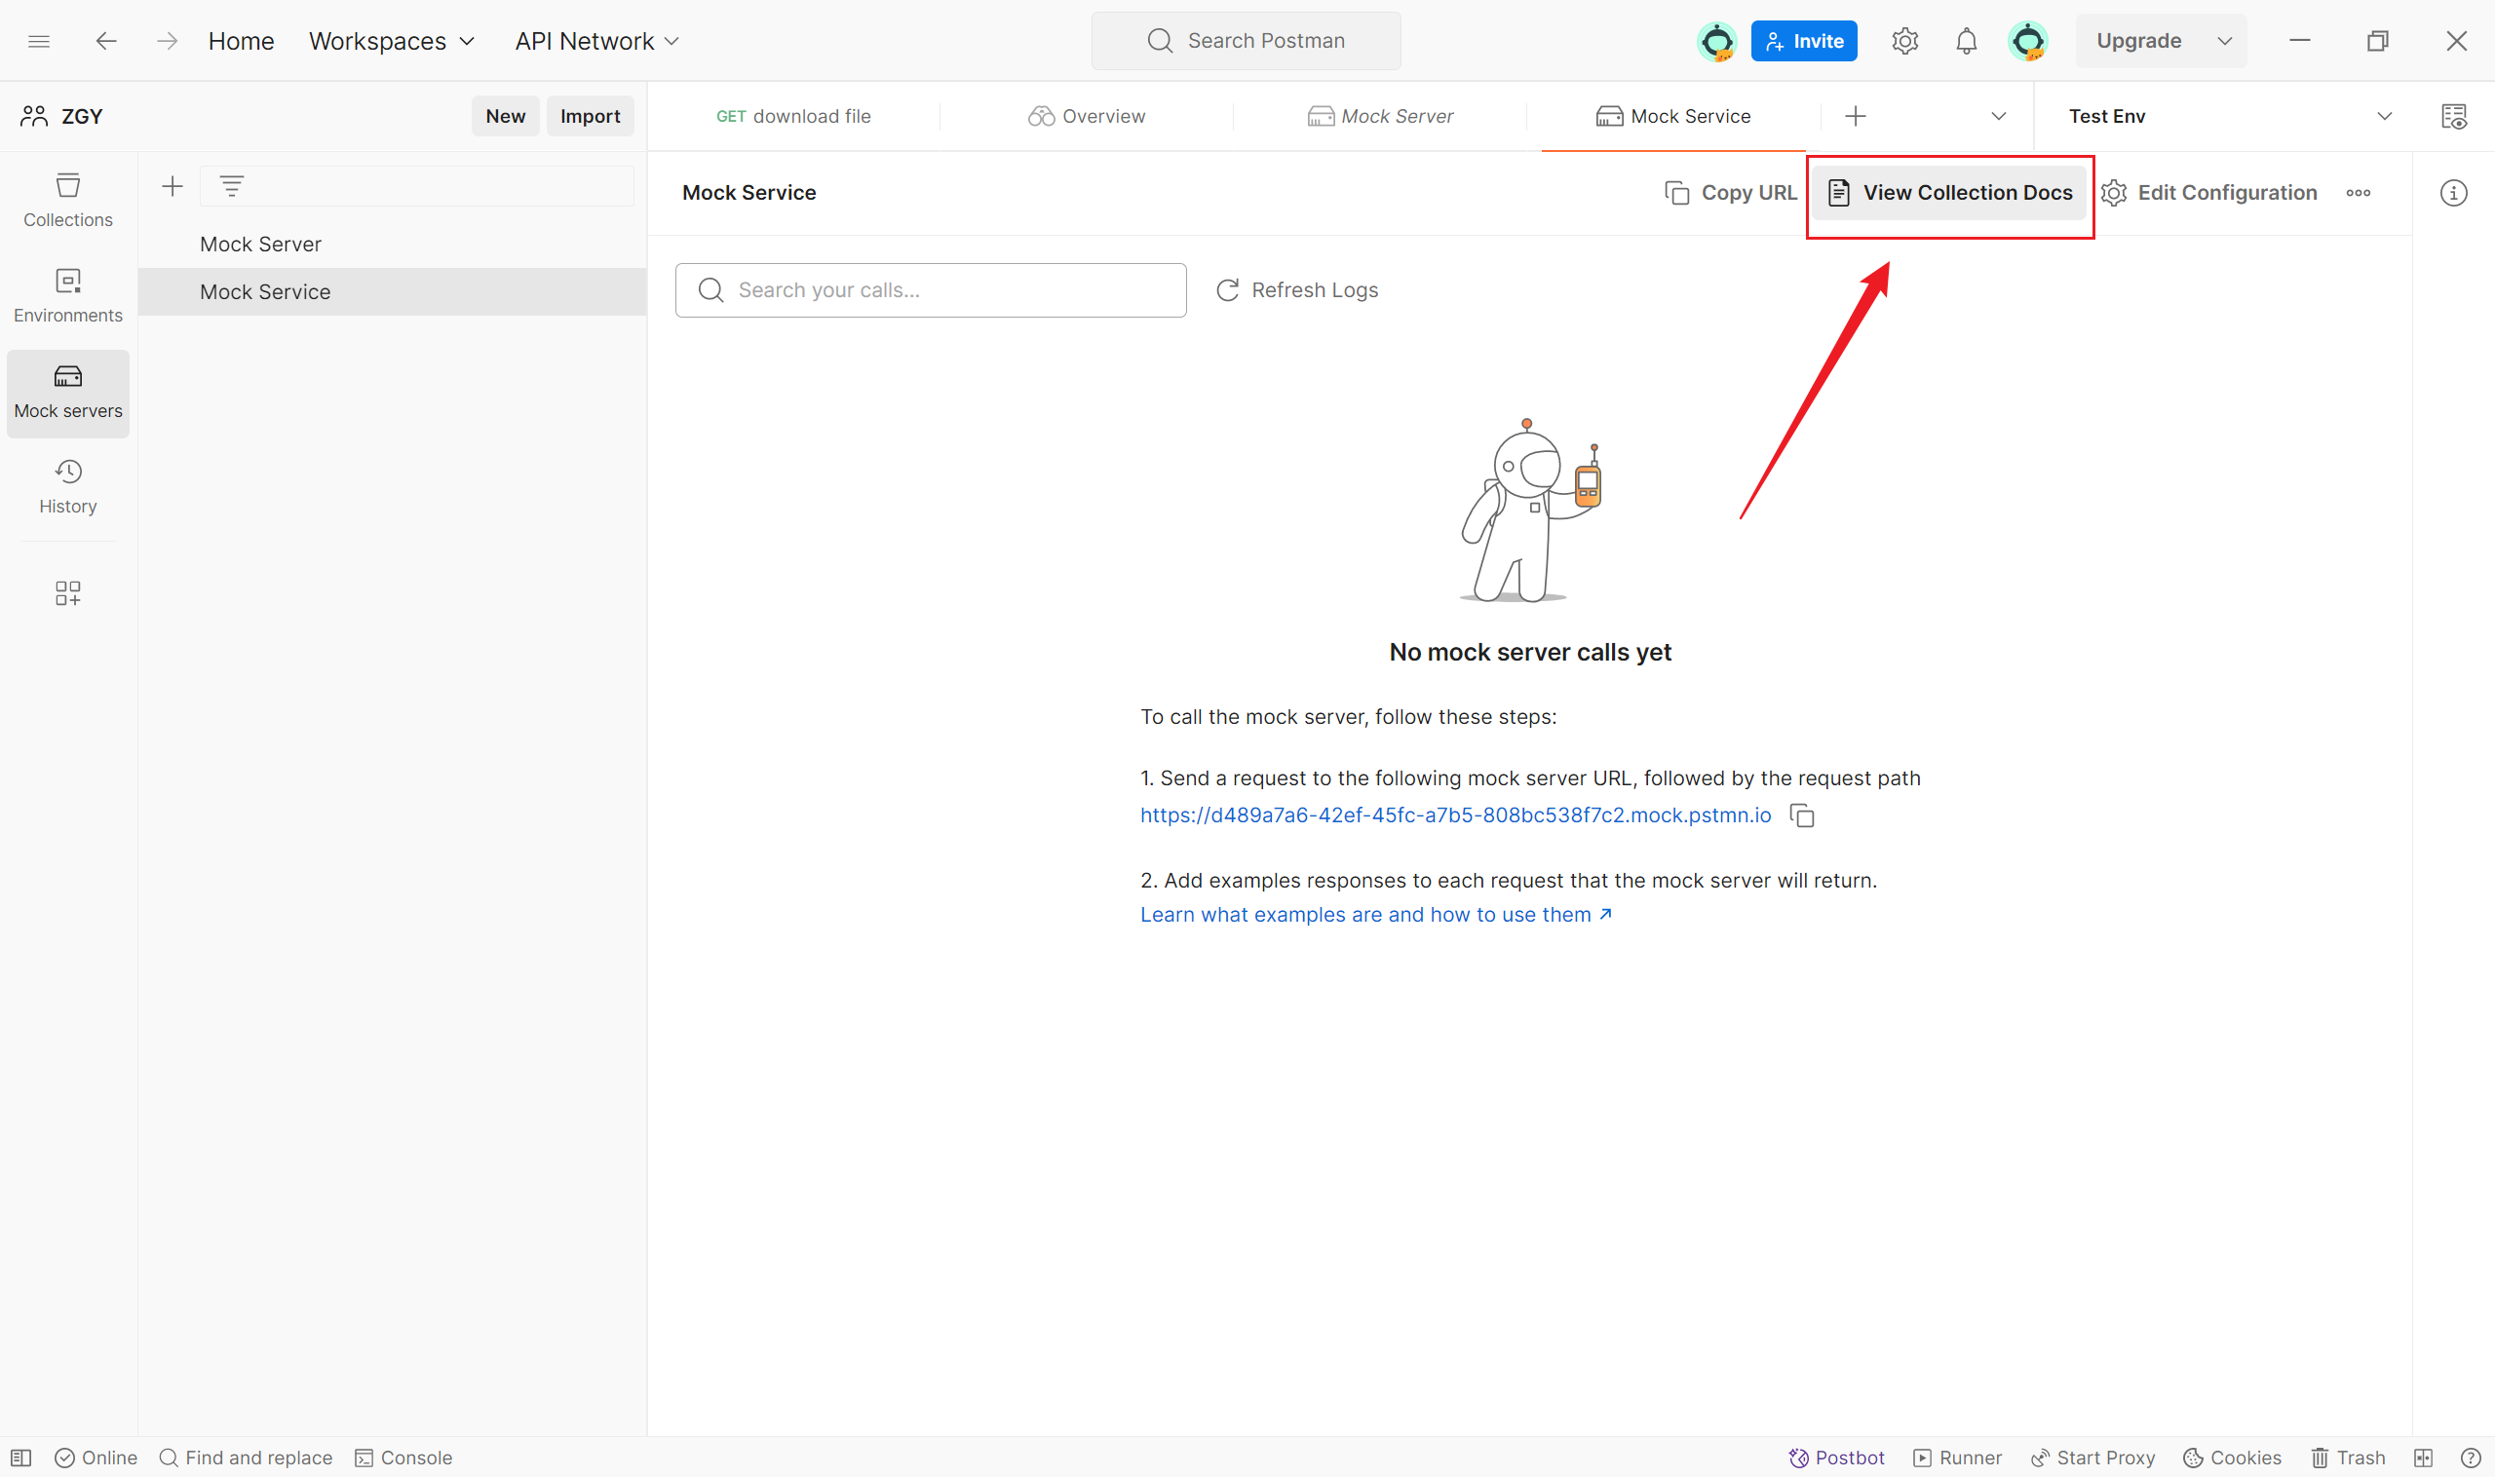Toggle the sidebar from the status bar
2495x1477 pixels.
pyautogui.click(x=20, y=1458)
